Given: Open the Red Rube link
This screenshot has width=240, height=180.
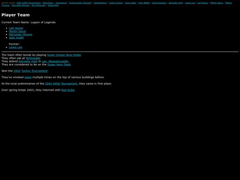Looking at the screenshot, I should tap(68, 90).
